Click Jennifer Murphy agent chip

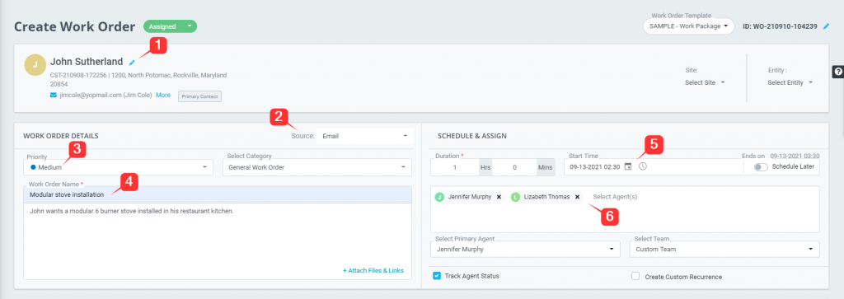(x=469, y=197)
